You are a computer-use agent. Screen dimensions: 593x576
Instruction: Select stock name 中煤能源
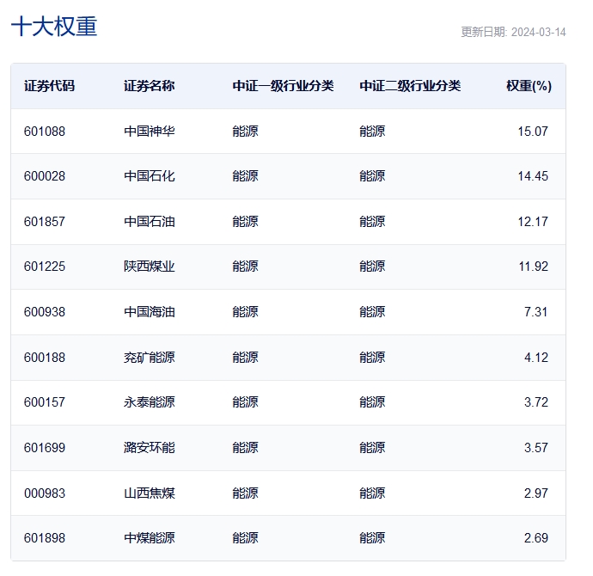[150, 537]
